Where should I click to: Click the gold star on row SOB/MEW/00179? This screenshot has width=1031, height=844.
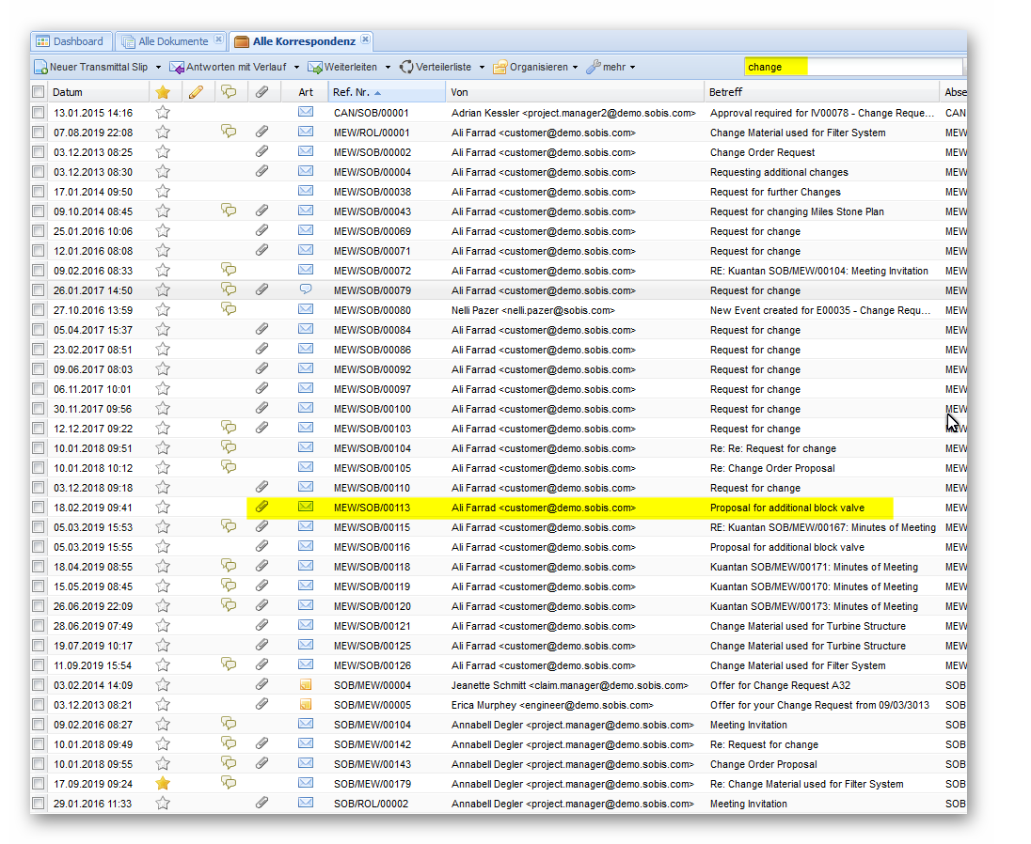[x=163, y=783]
